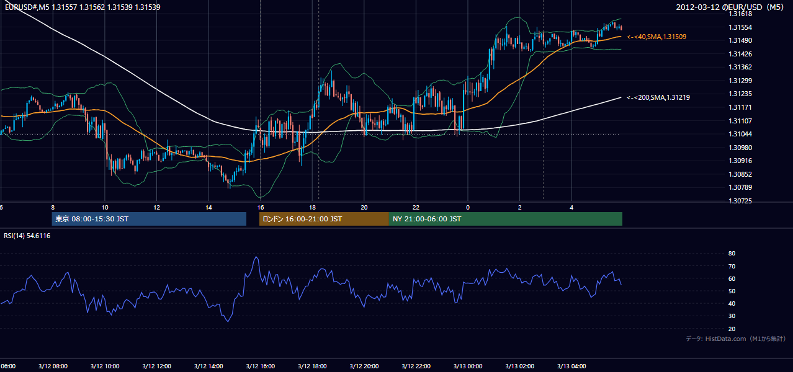This screenshot has height=372, width=793.
Task: Click hour label 10 below price chart
Action: [105, 207]
